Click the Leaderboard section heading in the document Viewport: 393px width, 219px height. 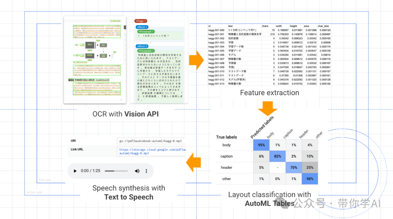pyautogui.click(x=89, y=80)
